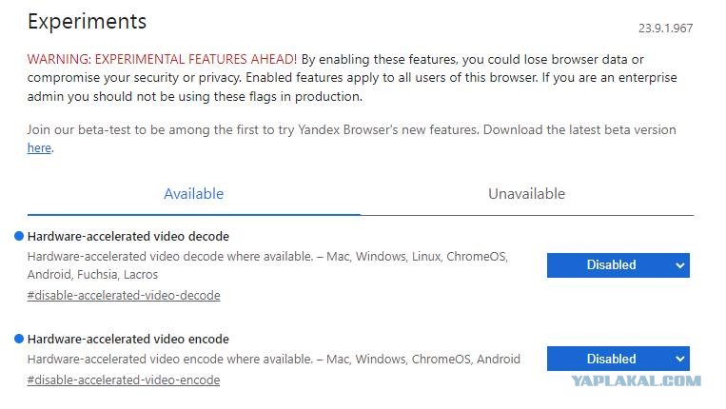Click the chevron arrow on the decode dropdown
Image resolution: width=726 pixels, height=409 pixels.
[679, 265]
